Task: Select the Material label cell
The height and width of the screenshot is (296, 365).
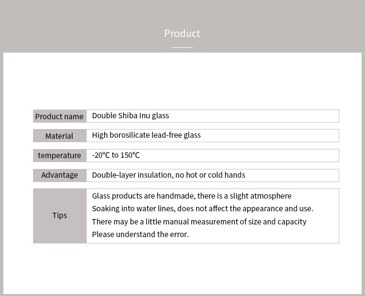Action: pos(60,135)
